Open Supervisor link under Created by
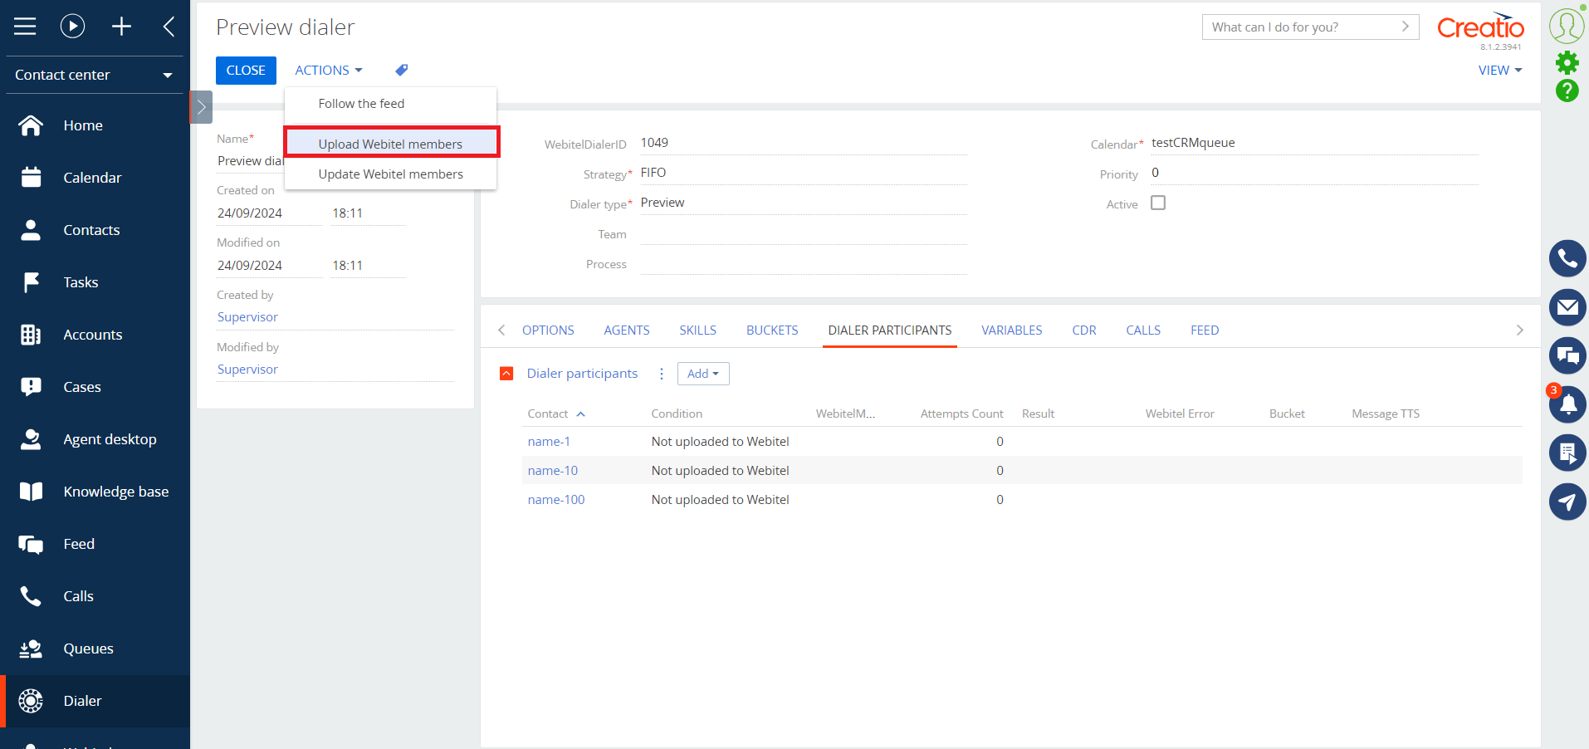1589x749 pixels. [247, 317]
